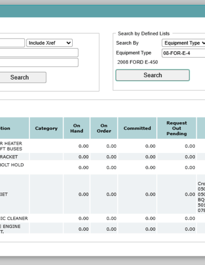Select the ENGINE row On Order value
Viewport: 205px width, 265px height.
(x=111, y=229)
